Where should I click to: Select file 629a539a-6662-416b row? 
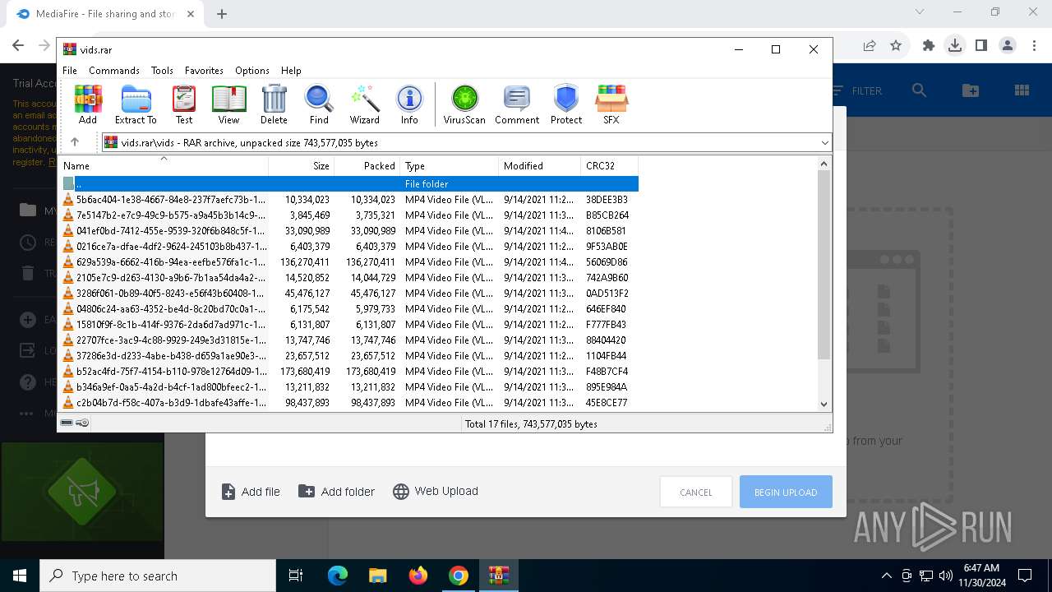tap(348, 262)
